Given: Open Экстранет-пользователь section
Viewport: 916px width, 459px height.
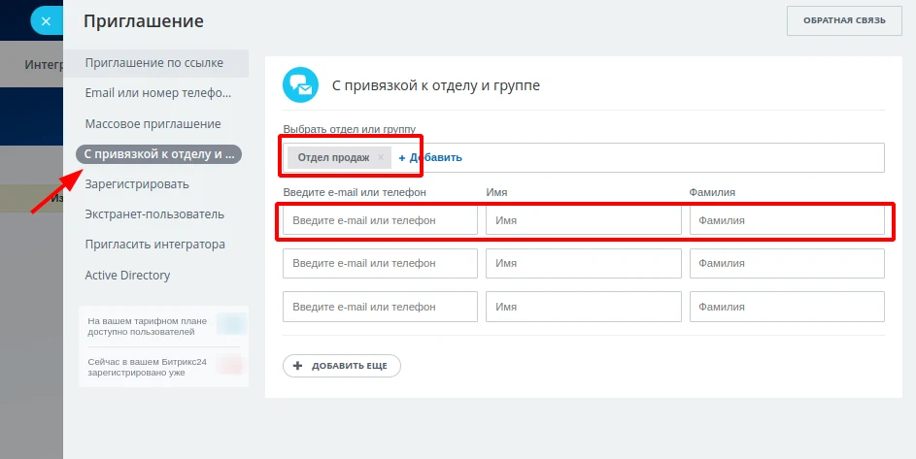Looking at the screenshot, I should (155, 214).
